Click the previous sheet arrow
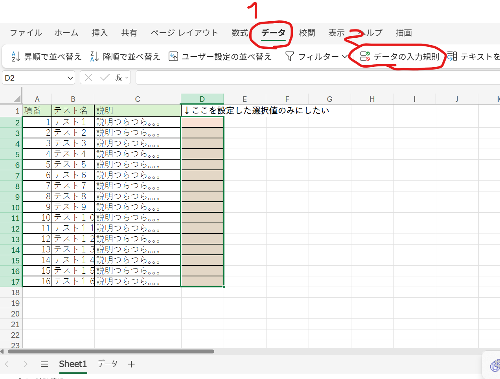500x379 pixels. point(7,364)
